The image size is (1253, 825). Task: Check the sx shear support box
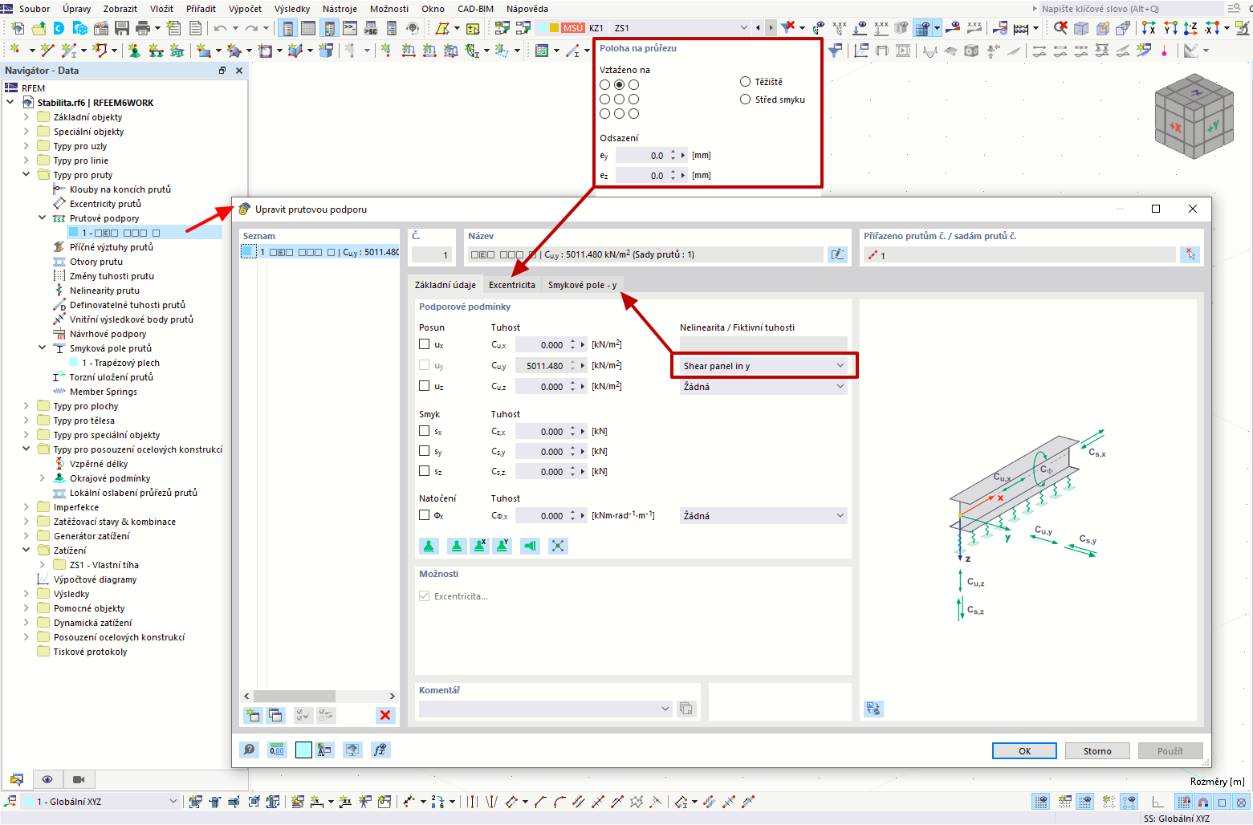[425, 431]
